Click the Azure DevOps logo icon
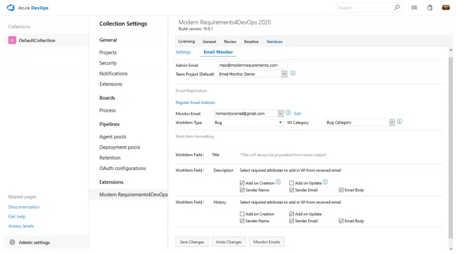This screenshot has height=254, width=456. pos(11,8)
